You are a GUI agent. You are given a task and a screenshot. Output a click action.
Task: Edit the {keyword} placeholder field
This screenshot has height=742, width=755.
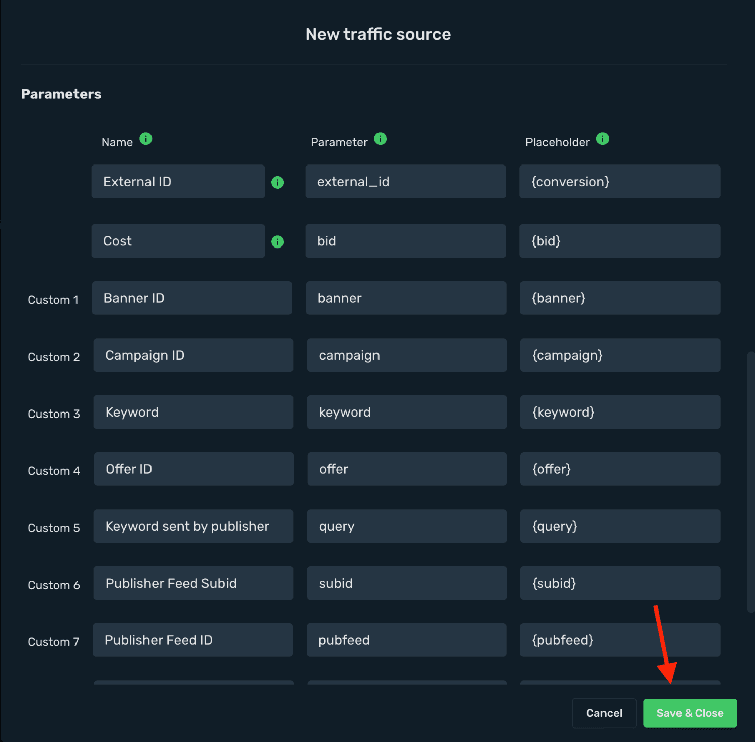(x=620, y=412)
